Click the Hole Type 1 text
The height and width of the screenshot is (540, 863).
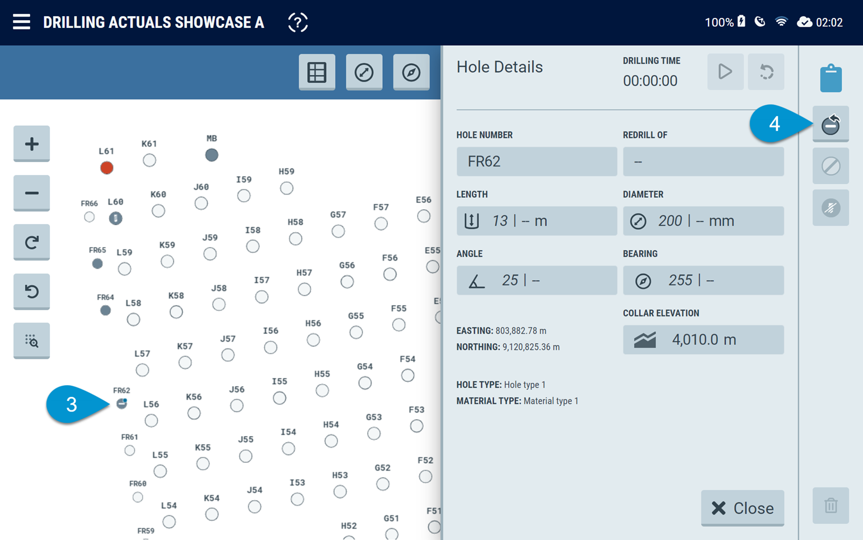click(524, 385)
